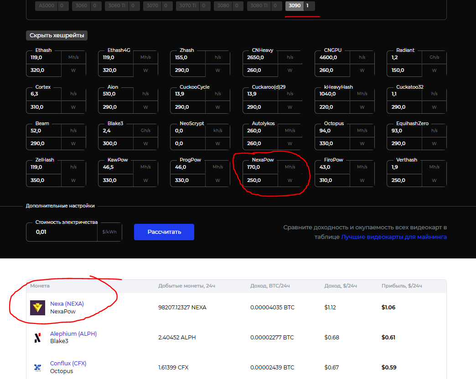Screen dimensions: 476x379
Task: Edit kHeavyHash hashrate field 1040,0
Action: (332, 94)
